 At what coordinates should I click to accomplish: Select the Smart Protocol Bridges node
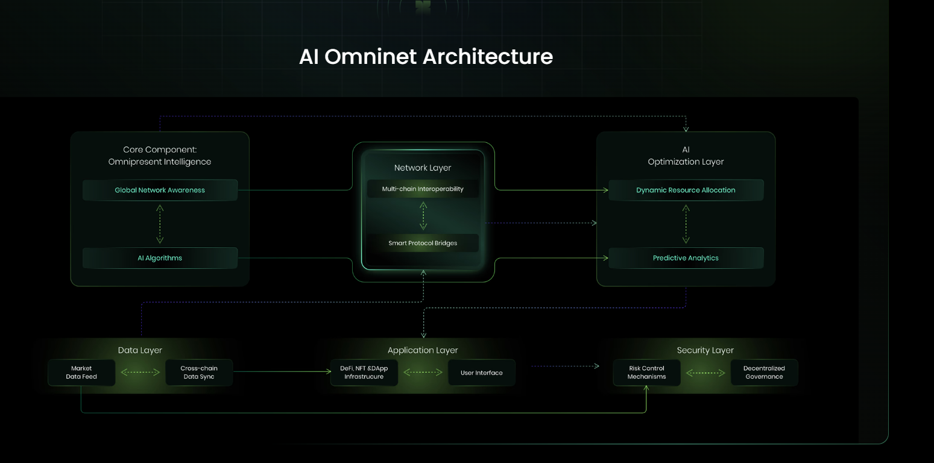[x=423, y=243]
